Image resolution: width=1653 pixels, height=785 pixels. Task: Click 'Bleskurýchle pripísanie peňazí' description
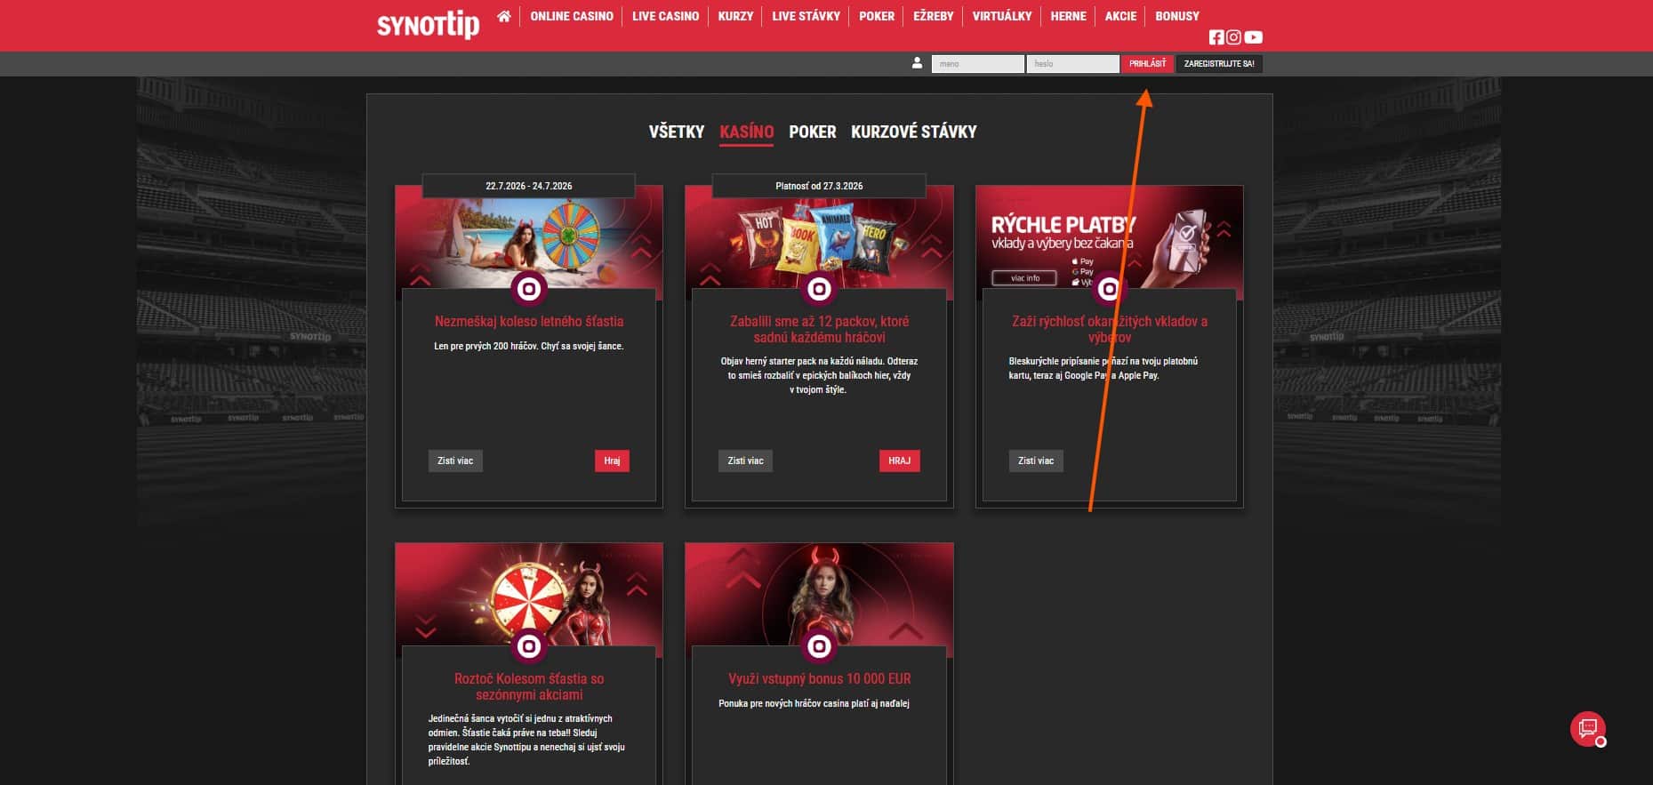point(1103,368)
